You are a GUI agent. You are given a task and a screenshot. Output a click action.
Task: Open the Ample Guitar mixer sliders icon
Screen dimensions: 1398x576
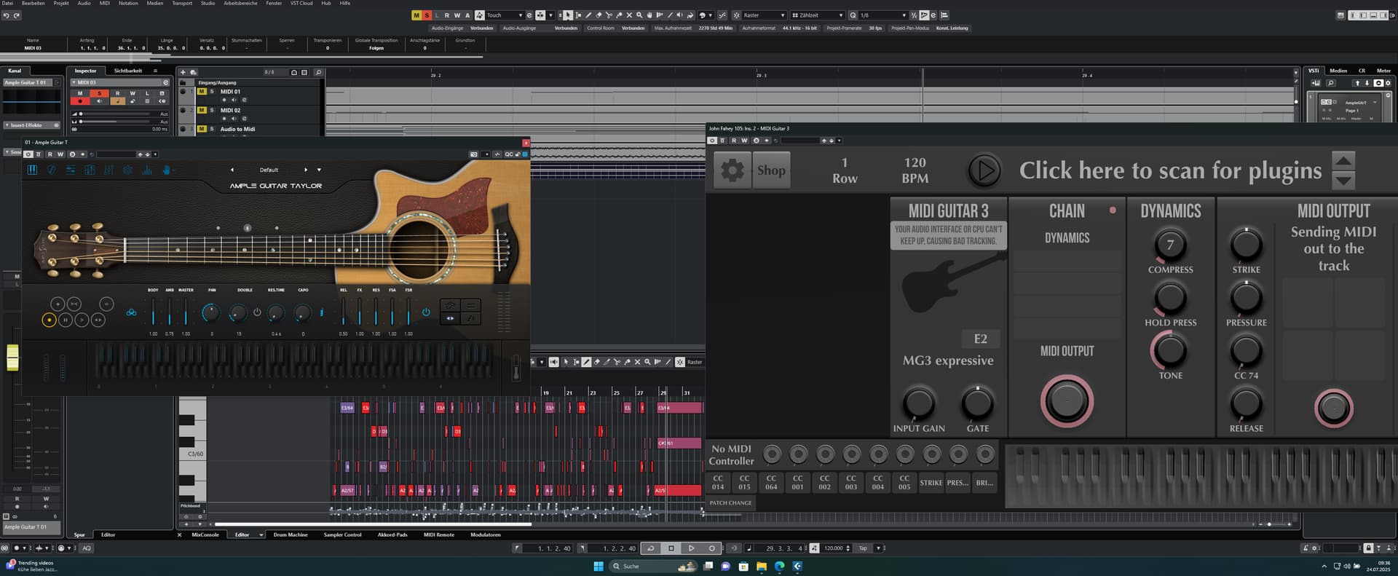108,170
